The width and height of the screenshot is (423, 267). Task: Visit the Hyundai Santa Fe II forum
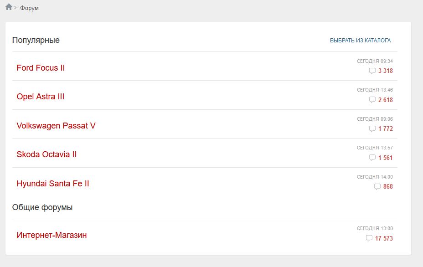53,184
